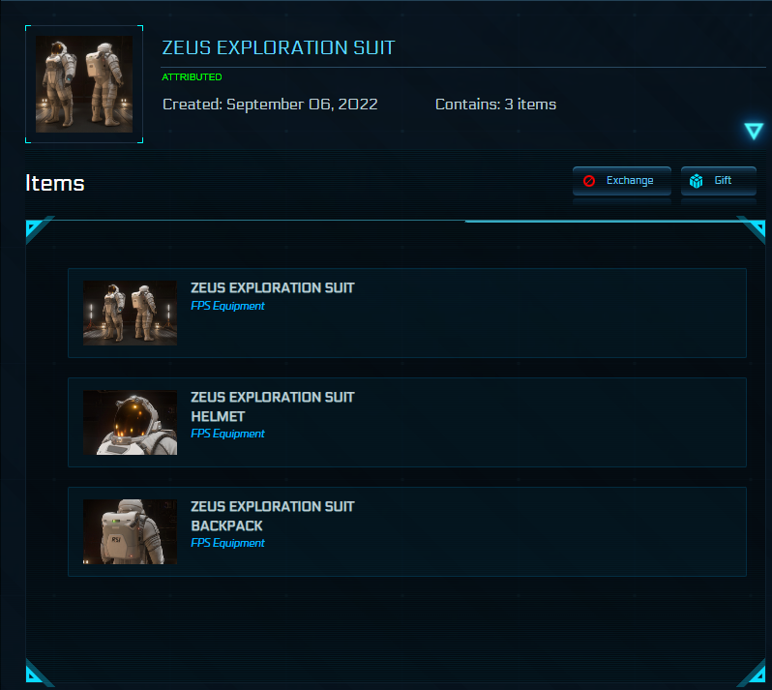The width and height of the screenshot is (772, 690).
Task: Click the blue Zeus Exploration Suit header title
Action: (x=279, y=48)
